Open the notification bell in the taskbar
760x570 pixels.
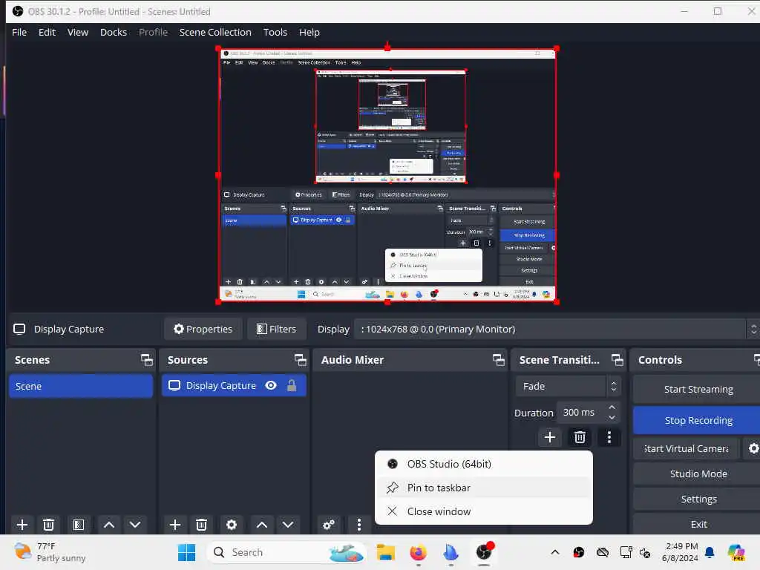(710, 552)
